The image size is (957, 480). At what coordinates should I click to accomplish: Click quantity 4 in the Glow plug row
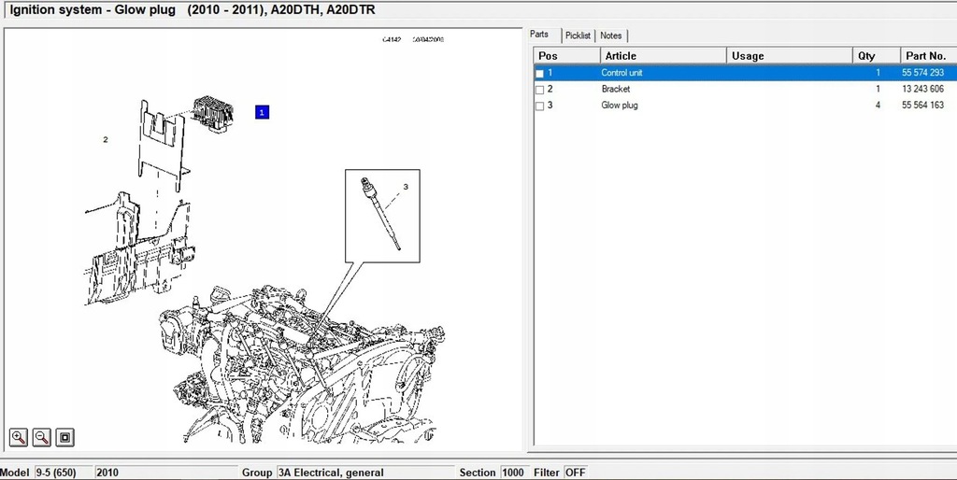(878, 105)
